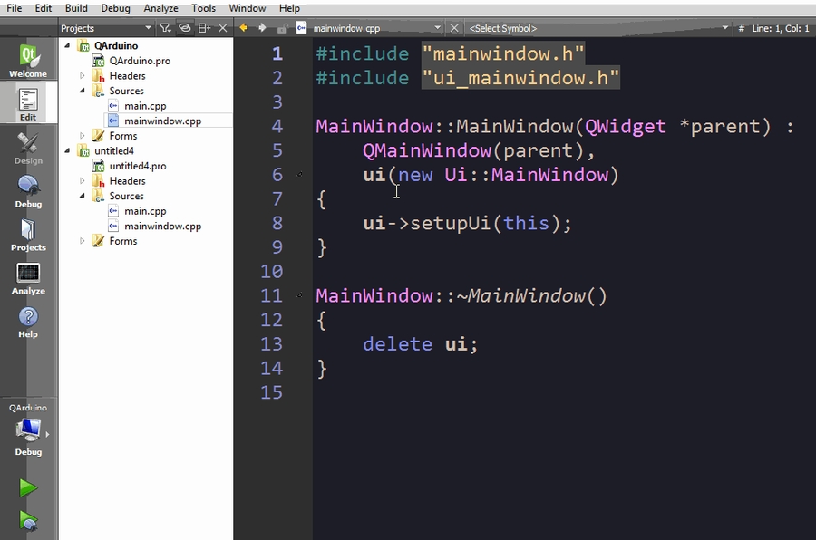The height and width of the screenshot is (540, 816).
Task: Open QArduino.pro in project tree
Action: pyautogui.click(x=139, y=61)
